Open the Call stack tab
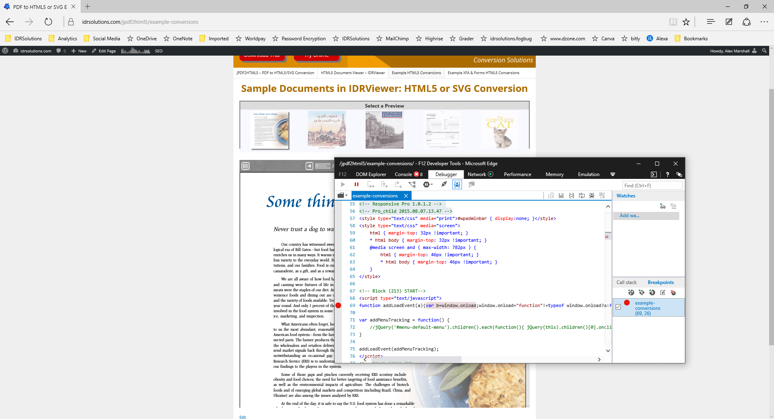This screenshot has width=774, height=419. (x=626, y=282)
